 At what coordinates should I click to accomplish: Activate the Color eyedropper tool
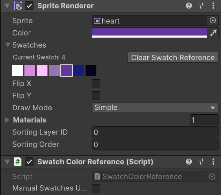pos(213,33)
